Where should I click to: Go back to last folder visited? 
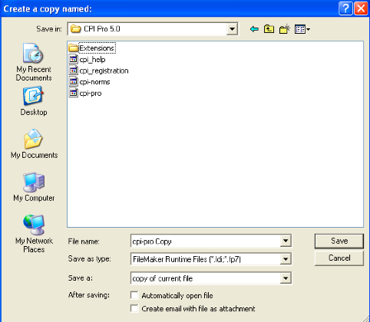tap(254, 29)
